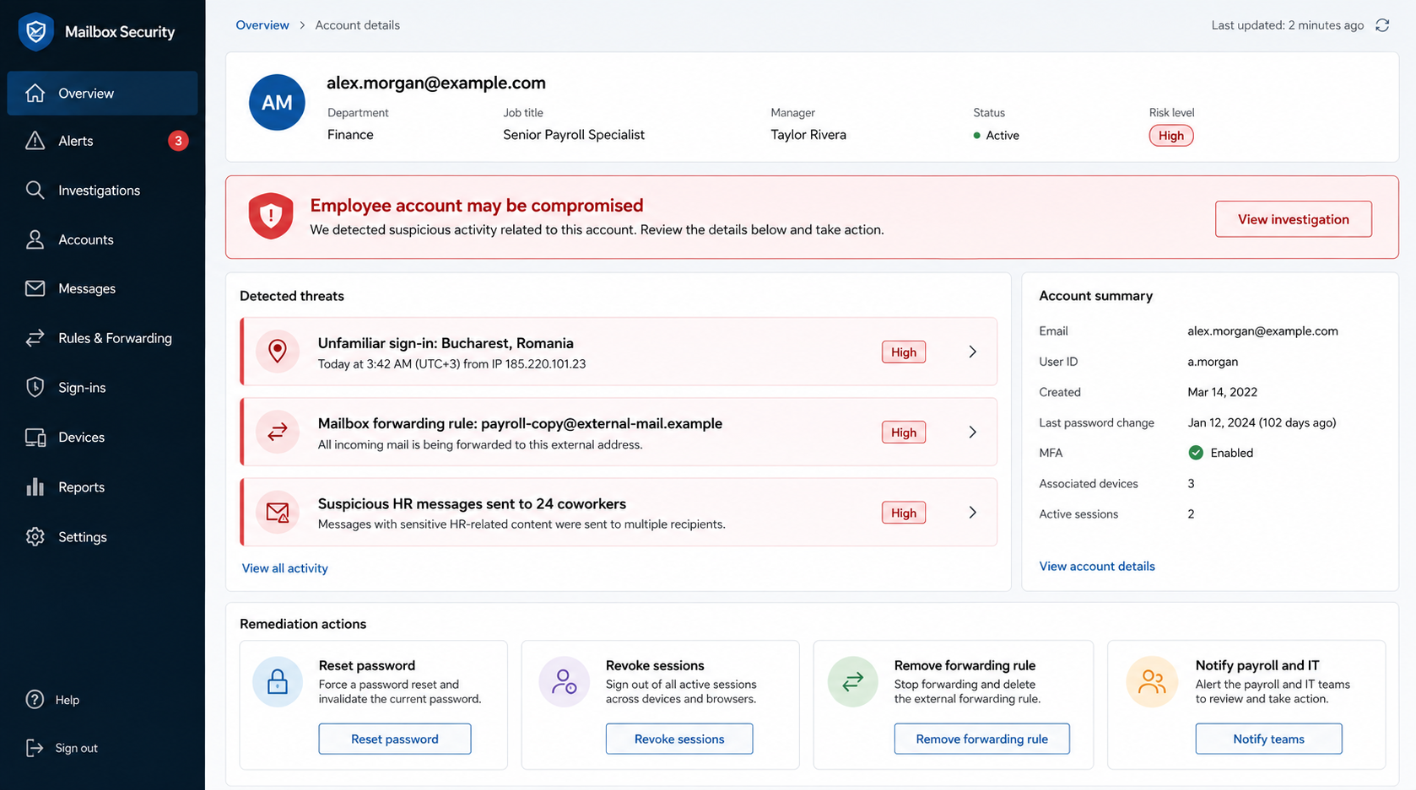
Task: Click High badge on Bucharest sign-in threat
Action: click(903, 352)
